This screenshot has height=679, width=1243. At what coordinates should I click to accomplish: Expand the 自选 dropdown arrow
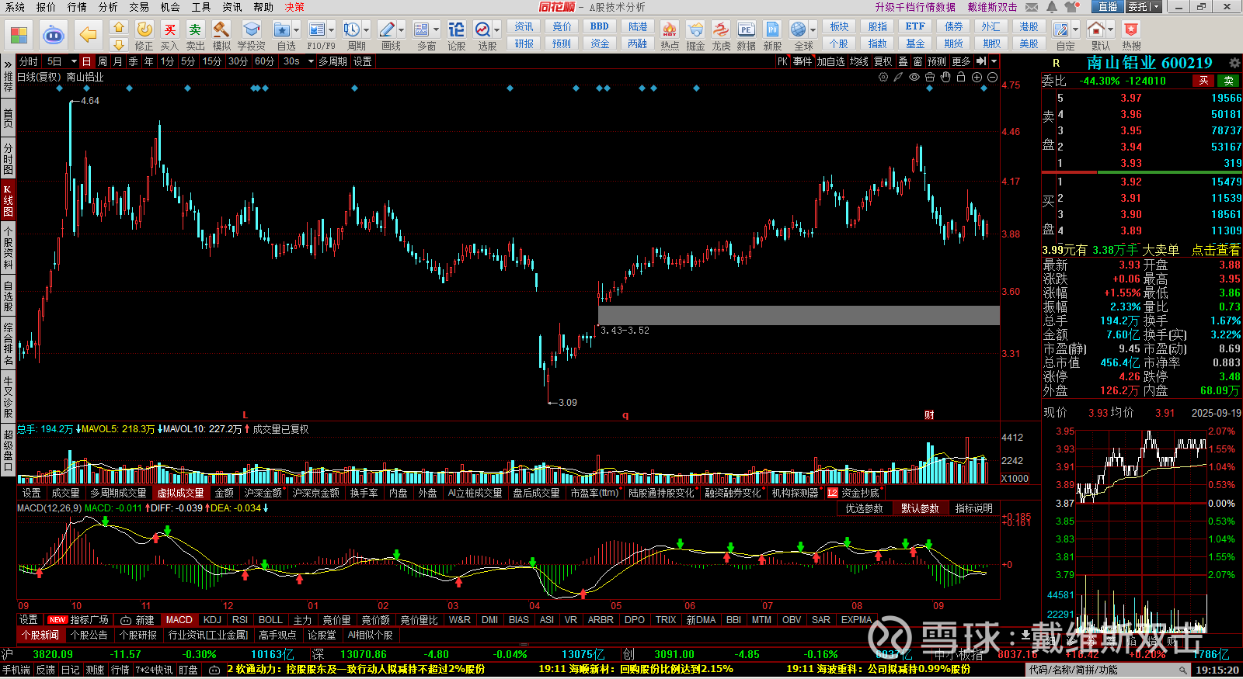pyautogui.click(x=296, y=30)
